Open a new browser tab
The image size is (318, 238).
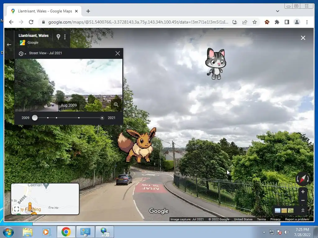88,11
